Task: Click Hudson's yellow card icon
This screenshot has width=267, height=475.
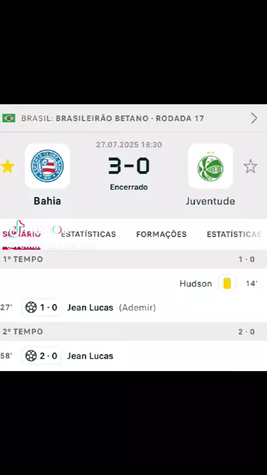Action: coord(227,284)
